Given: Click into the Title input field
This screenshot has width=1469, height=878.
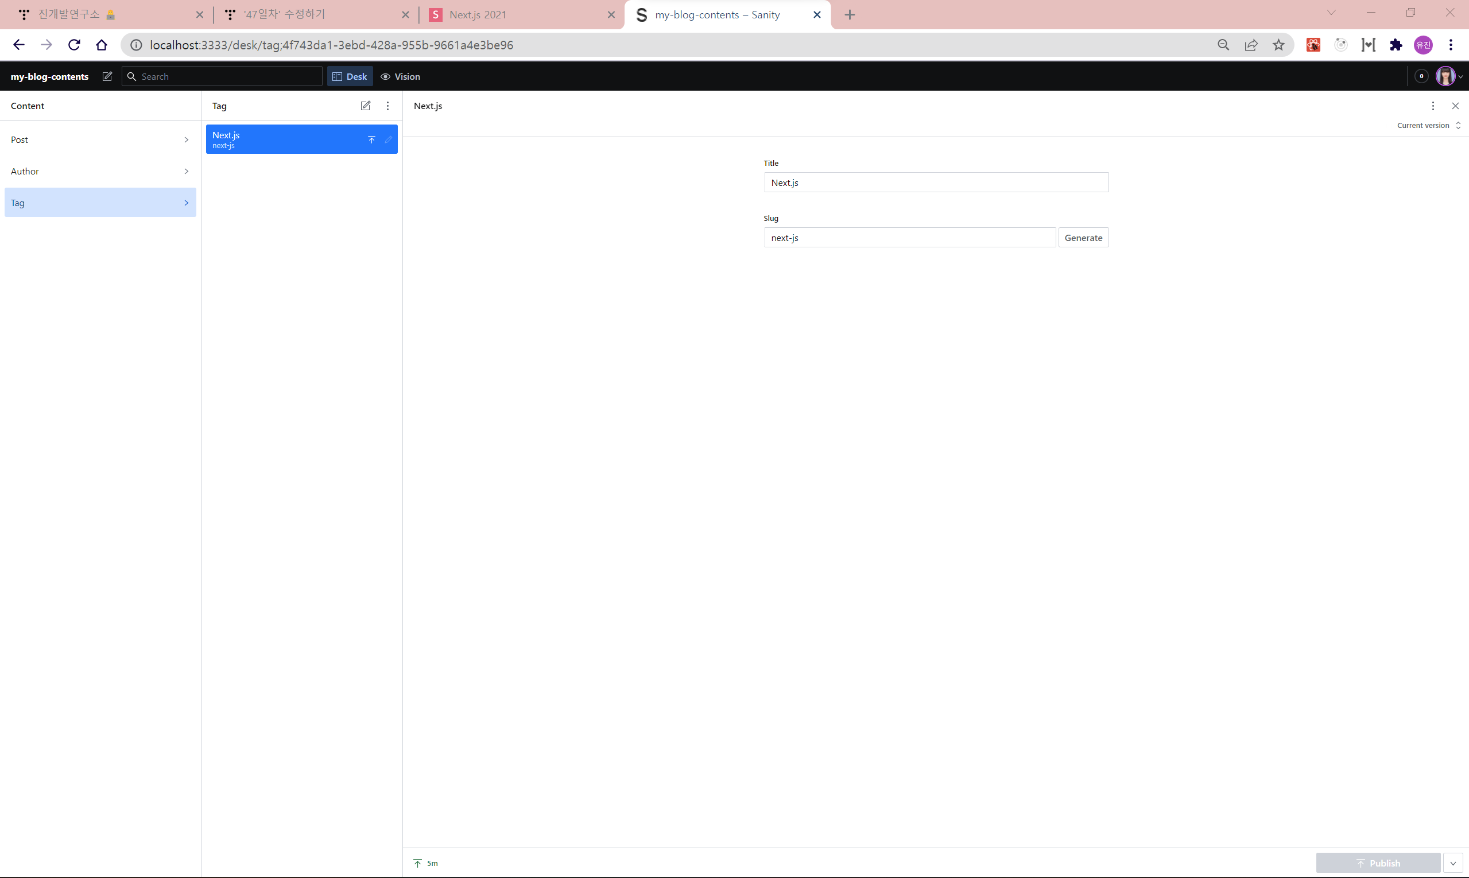Looking at the screenshot, I should pos(936,183).
